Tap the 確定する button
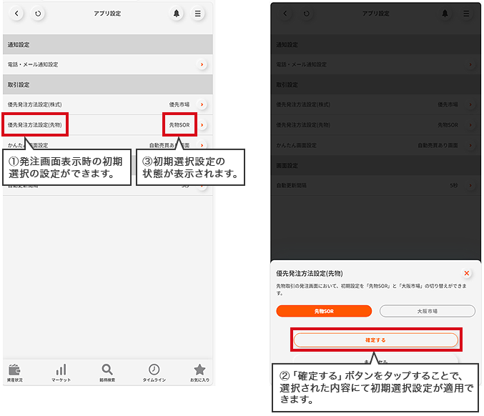Viewport: 484px width, 416px height. (375, 340)
